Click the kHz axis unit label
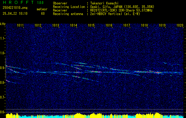 tap(3, 24)
